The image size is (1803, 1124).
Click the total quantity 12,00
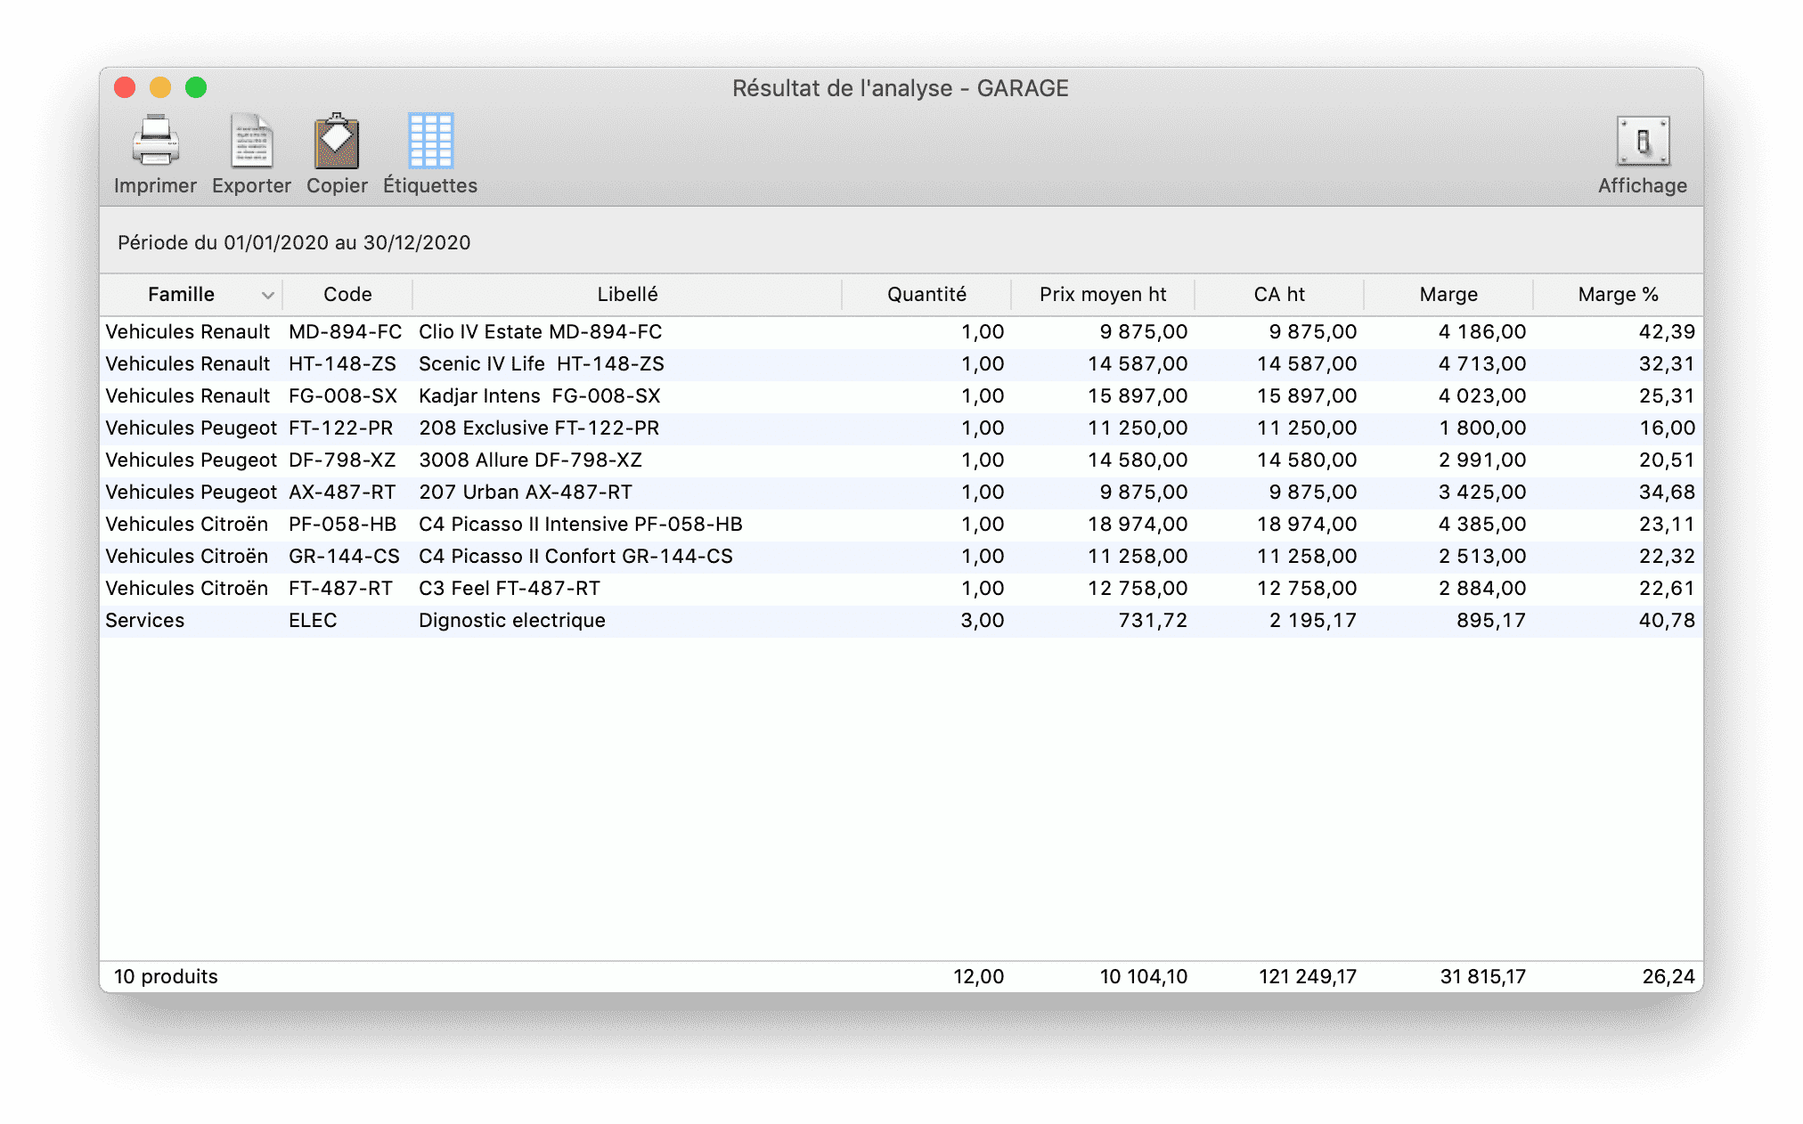click(x=979, y=977)
